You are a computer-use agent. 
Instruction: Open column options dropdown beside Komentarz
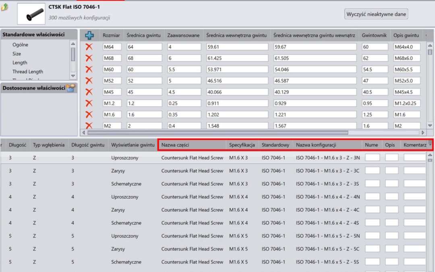point(430,144)
